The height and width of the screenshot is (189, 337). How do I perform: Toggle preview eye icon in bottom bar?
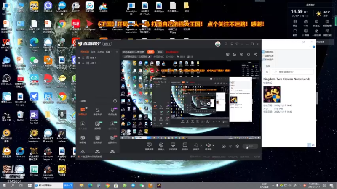(230, 146)
